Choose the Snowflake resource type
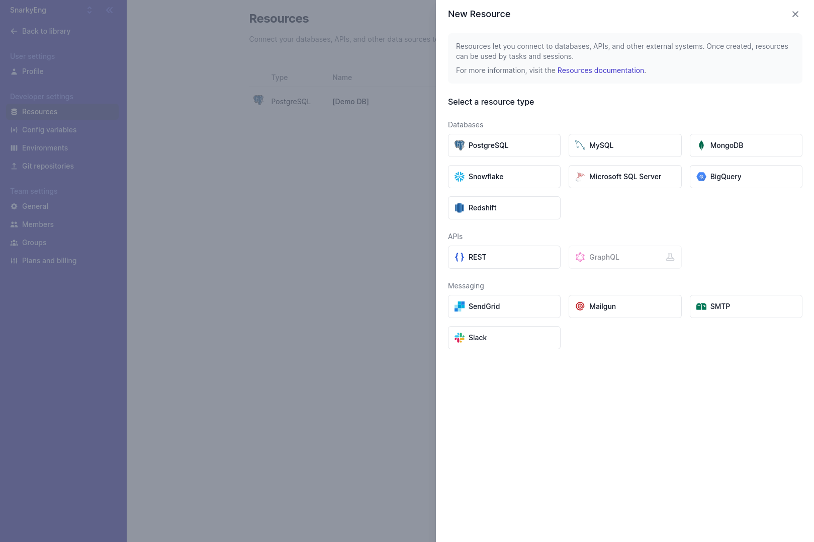This screenshot has height=542, width=814. pos(504,177)
